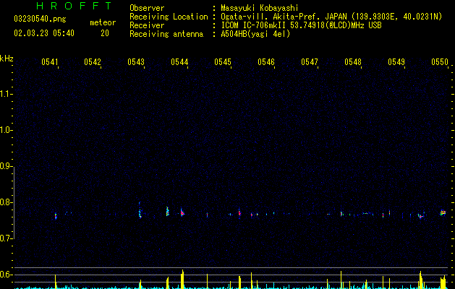Click the 0549 time axis label
Image resolution: width=455 pixels, height=289 pixels.
[396, 62]
